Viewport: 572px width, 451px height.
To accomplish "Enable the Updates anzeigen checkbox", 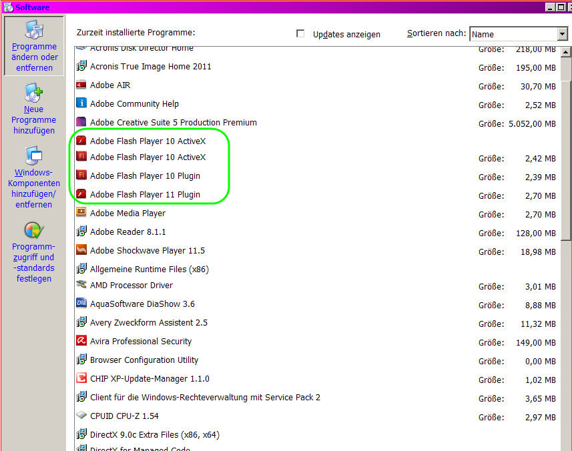I will pyautogui.click(x=300, y=33).
